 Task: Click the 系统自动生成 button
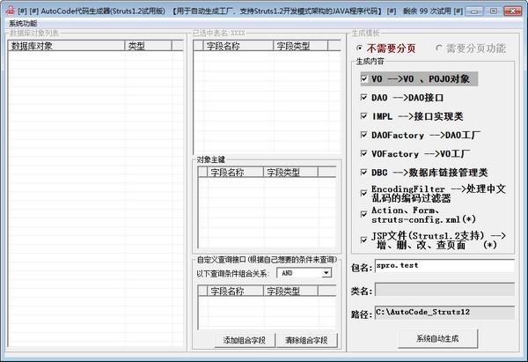click(x=437, y=338)
